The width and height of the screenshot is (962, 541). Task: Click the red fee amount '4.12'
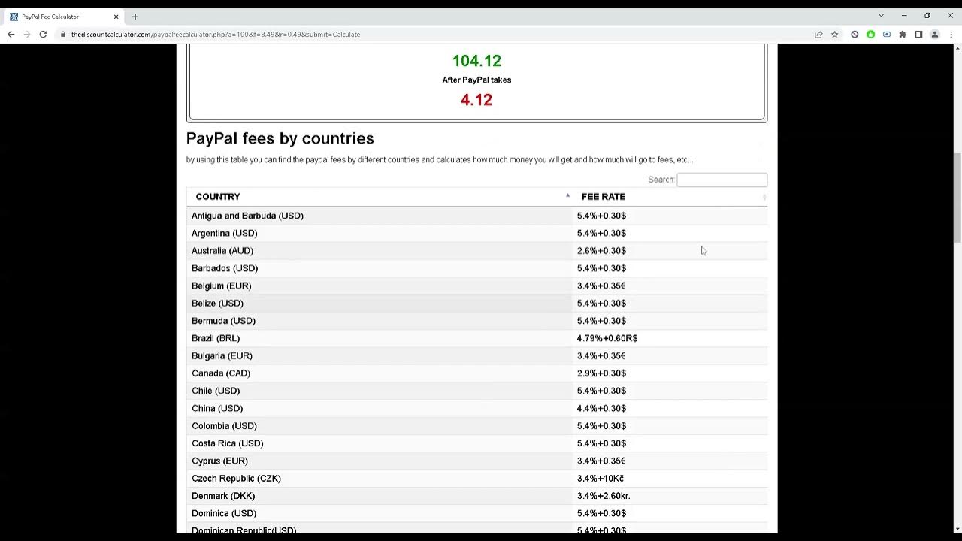[x=476, y=100]
